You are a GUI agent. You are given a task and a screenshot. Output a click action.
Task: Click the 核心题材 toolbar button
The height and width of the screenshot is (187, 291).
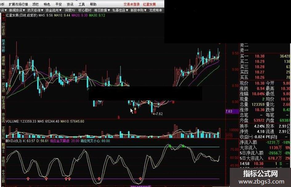coord(85,10)
